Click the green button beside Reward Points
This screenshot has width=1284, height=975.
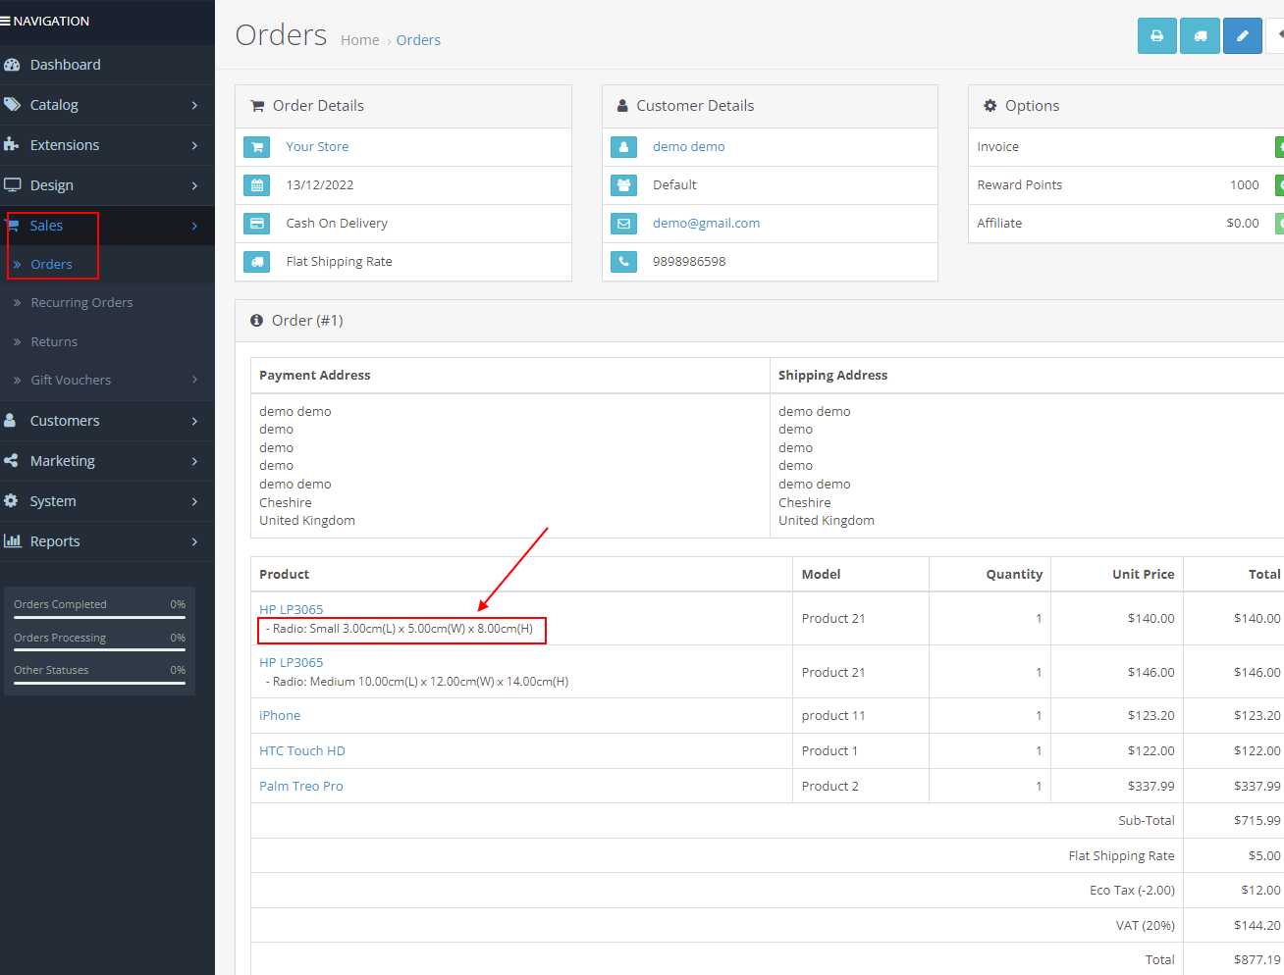(x=1277, y=184)
